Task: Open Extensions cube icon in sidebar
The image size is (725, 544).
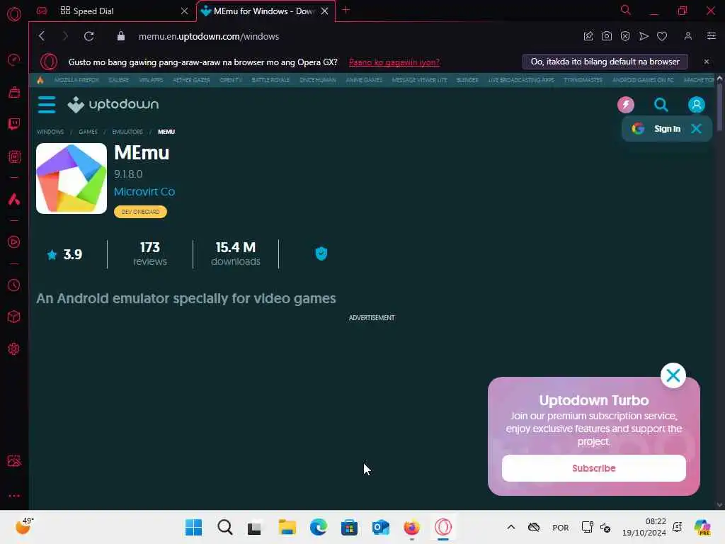Action: (x=14, y=317)
